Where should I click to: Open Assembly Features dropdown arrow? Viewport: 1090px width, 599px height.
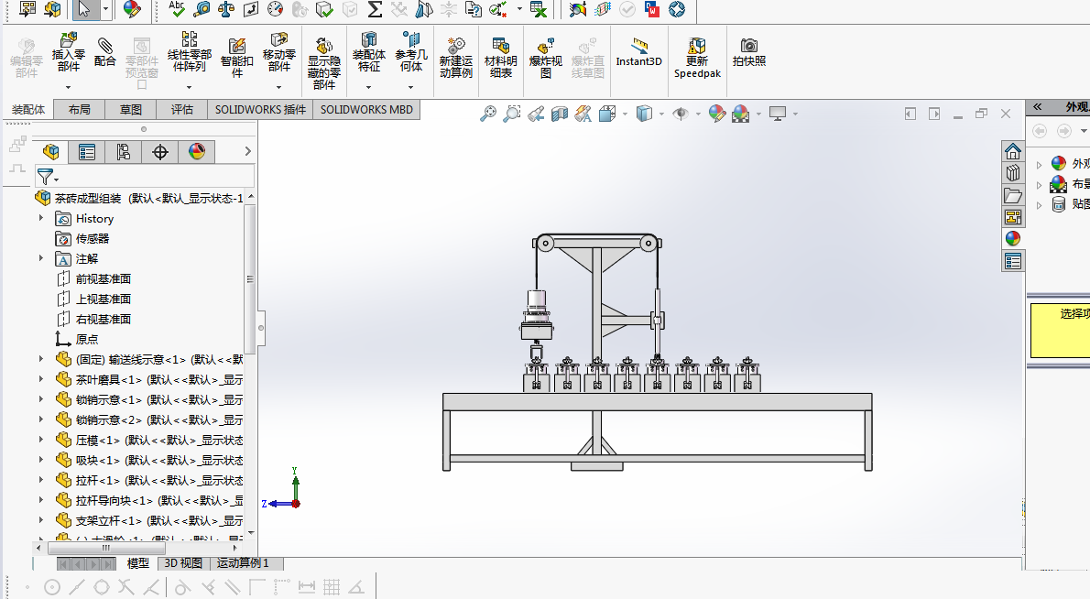tap(368, 88)
